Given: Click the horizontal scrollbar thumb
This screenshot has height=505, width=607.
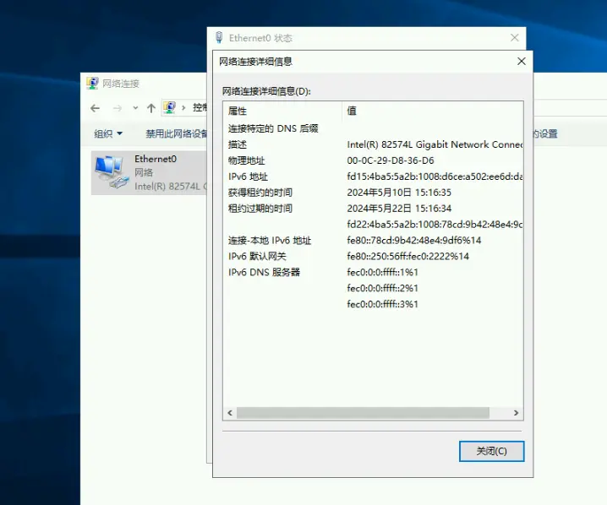Looking at the screenshot, I should point(362,413).
